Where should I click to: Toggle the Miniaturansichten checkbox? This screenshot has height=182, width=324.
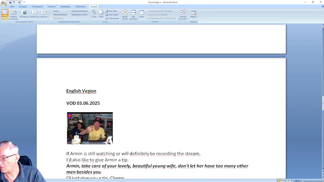coord(70,15)
